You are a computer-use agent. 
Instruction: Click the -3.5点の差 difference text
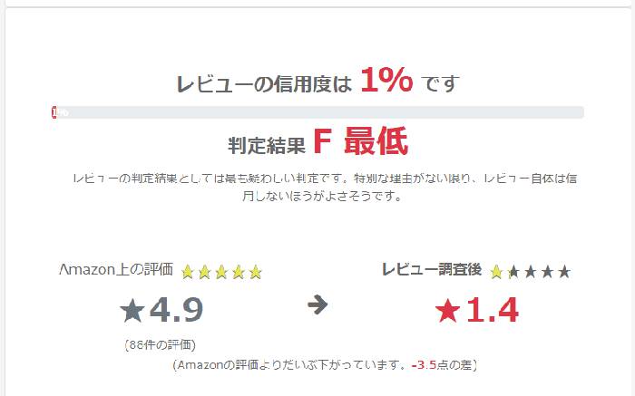click(x=442, y=365)
